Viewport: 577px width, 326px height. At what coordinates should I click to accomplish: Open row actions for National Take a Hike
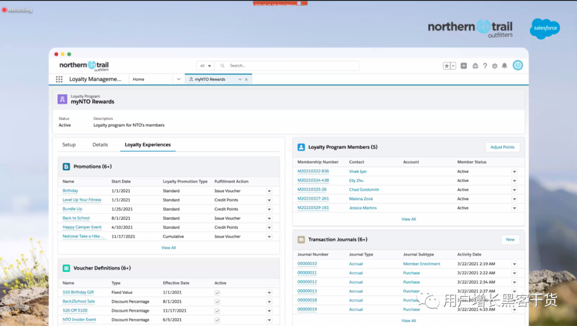(x=269, y=237)
